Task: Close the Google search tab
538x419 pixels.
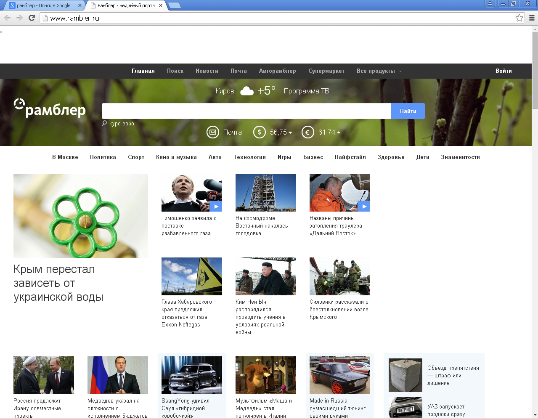Action: coord(80,5)
